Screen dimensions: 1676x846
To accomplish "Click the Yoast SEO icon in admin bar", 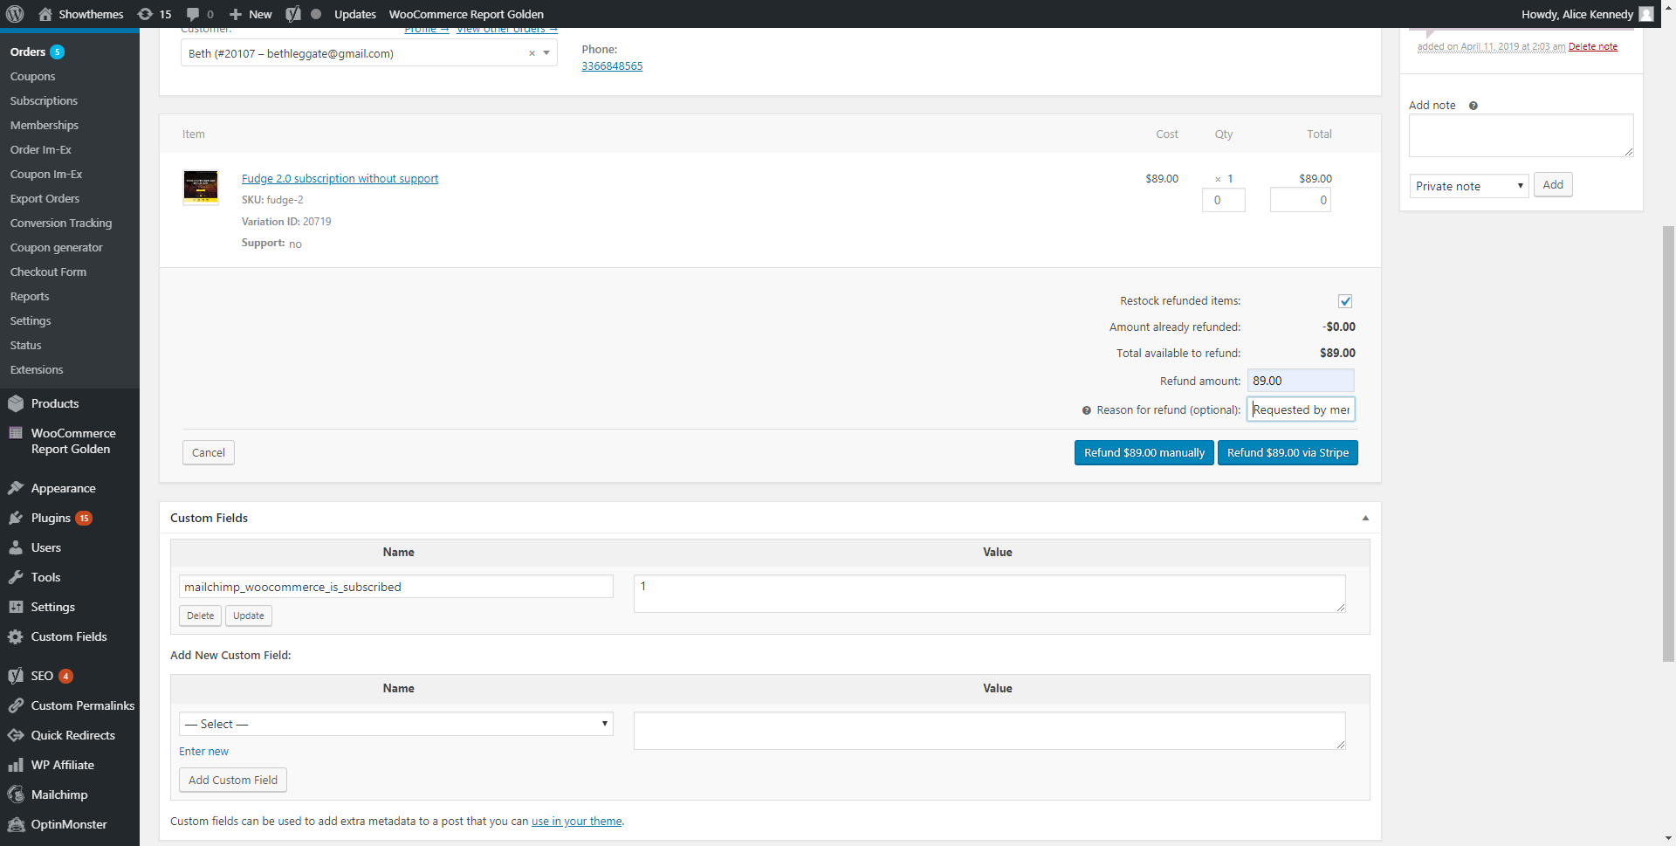I will (293, 14).
